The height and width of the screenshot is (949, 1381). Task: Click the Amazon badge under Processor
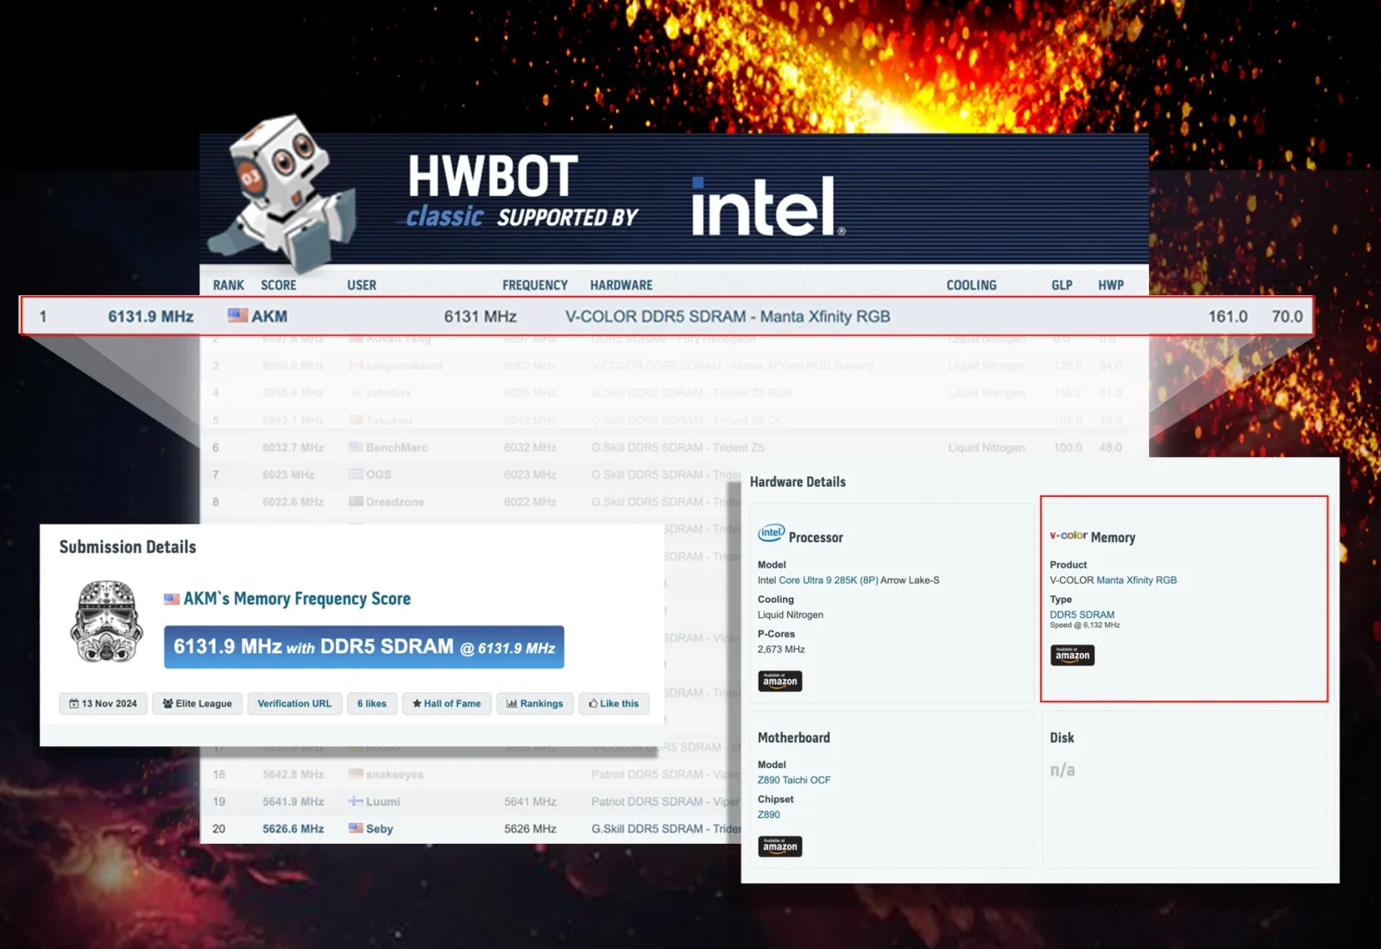tap(779, 681)
